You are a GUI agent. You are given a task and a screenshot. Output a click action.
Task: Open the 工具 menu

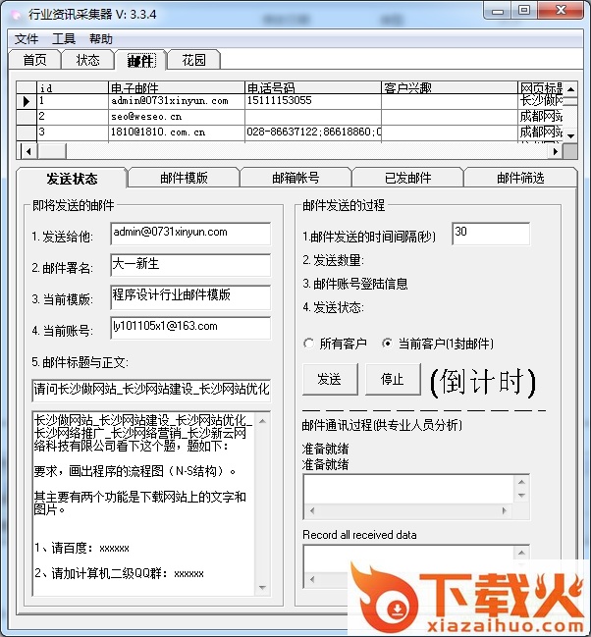click(64, 39)
